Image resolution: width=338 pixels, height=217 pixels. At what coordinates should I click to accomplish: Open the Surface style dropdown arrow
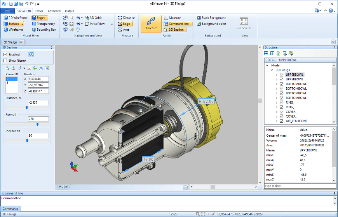[22, 24]
